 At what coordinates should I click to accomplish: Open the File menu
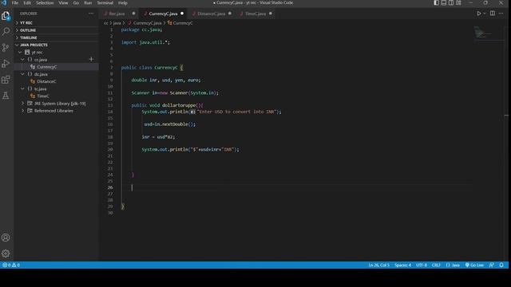(15, 2)
